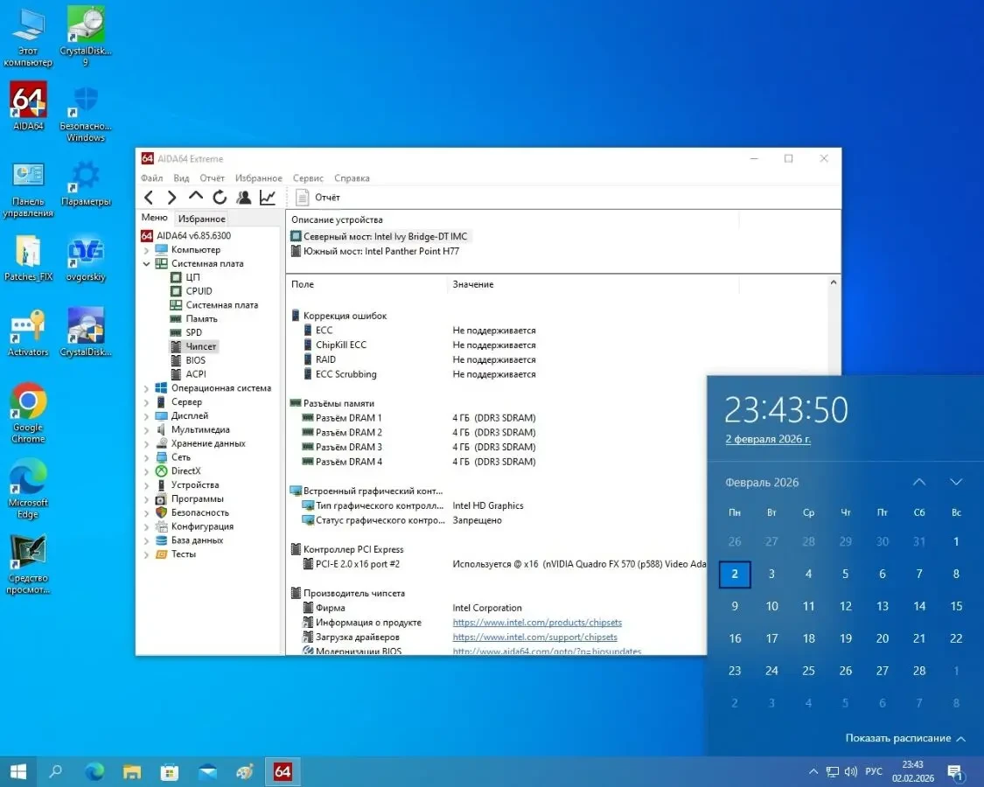Open Безопасность Windows desktop shortcut

pyautogui.click(x=86, y=114)
